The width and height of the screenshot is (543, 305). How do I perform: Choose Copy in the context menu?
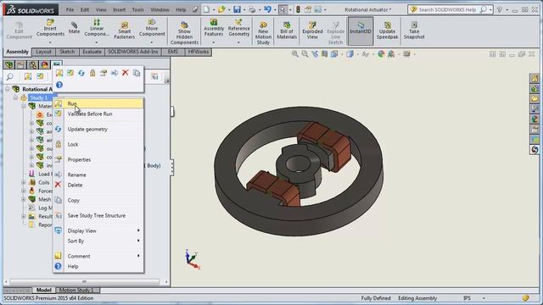pos(98,200)
